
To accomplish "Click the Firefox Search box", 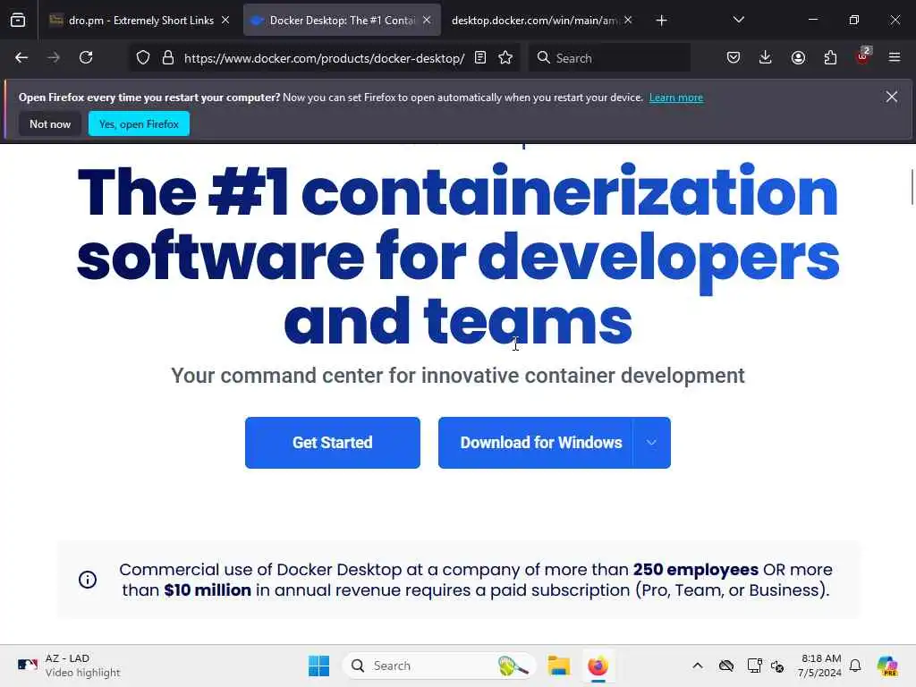I will [609, 58].
